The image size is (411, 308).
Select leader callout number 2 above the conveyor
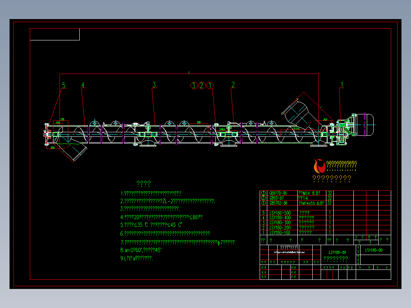click(x=233, y=85)
